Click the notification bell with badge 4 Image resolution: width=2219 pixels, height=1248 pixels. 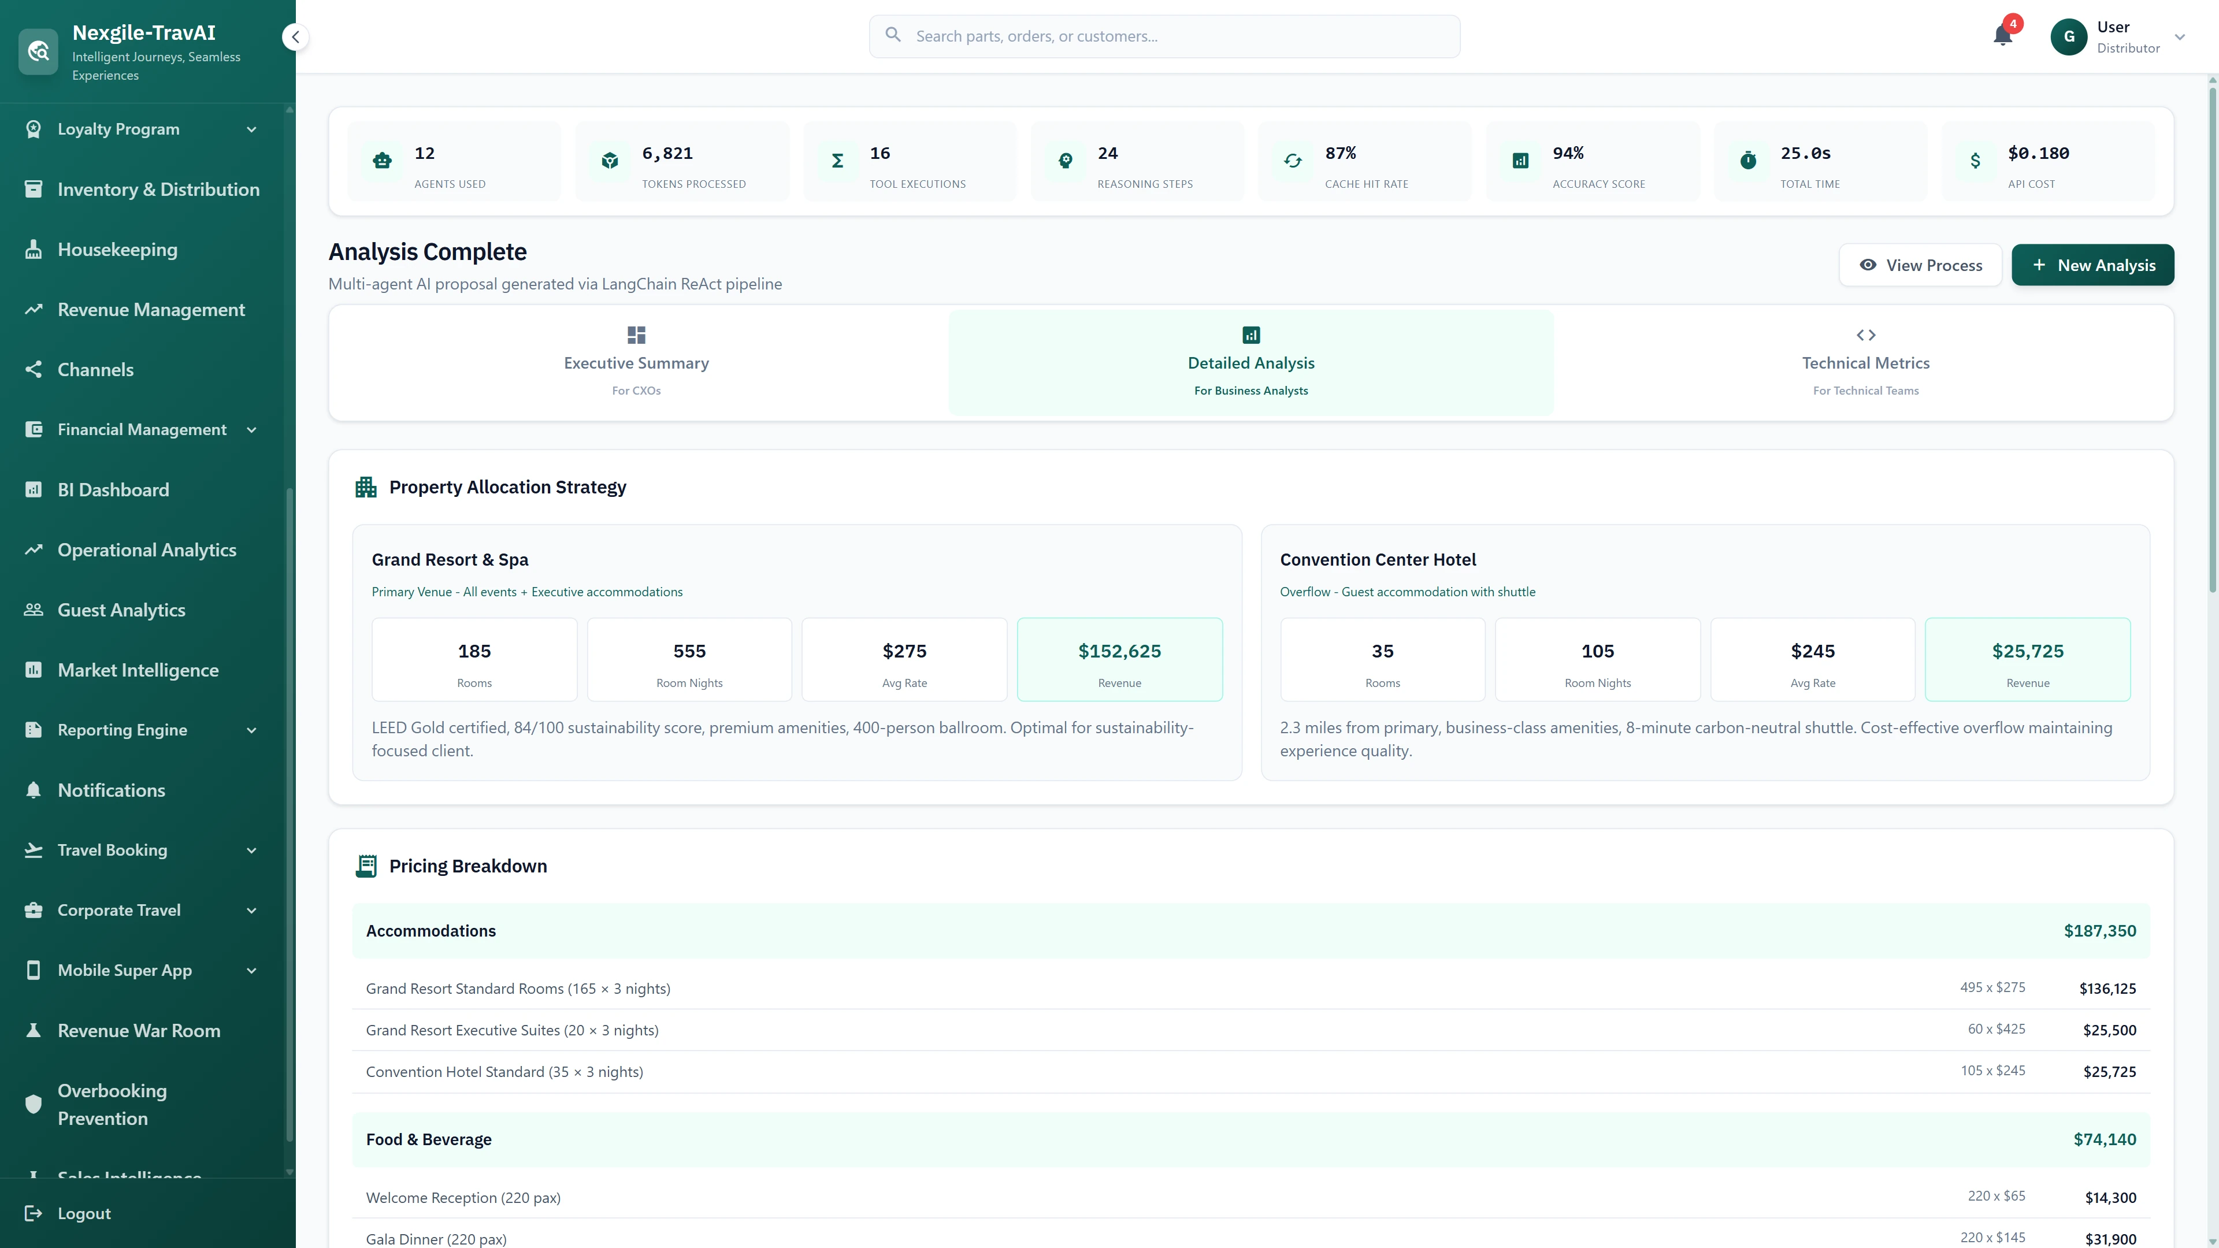click(x=2003, y=36)
